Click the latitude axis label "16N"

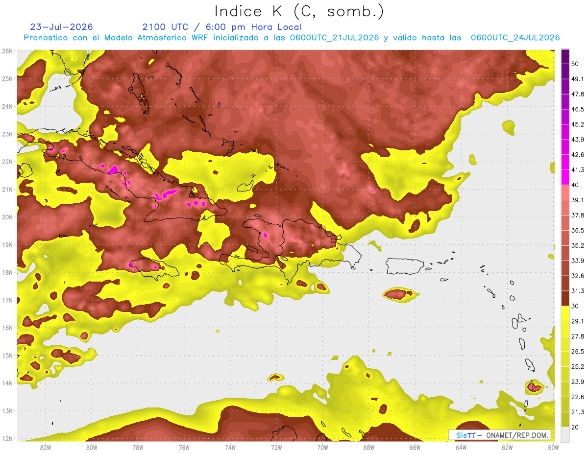click(7, 328)
